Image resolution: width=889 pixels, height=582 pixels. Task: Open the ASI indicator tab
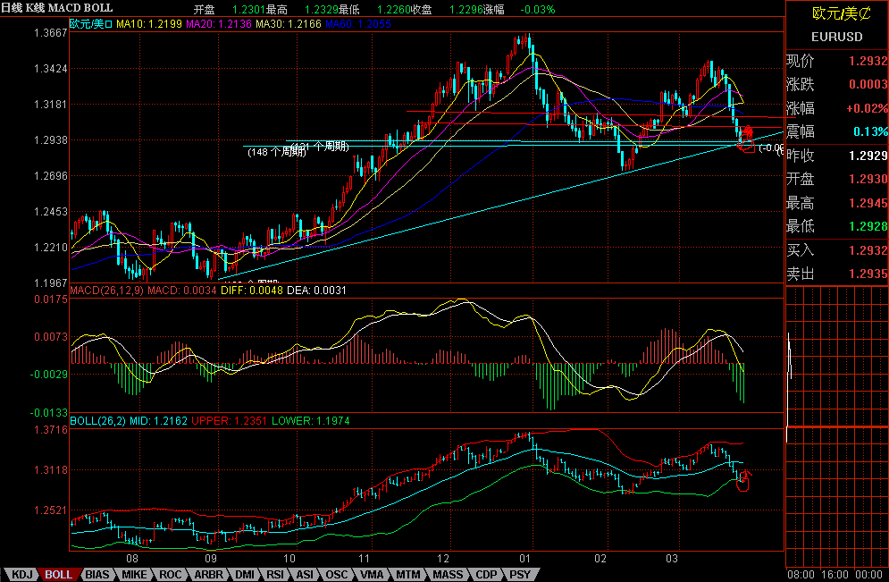(305, 575)
